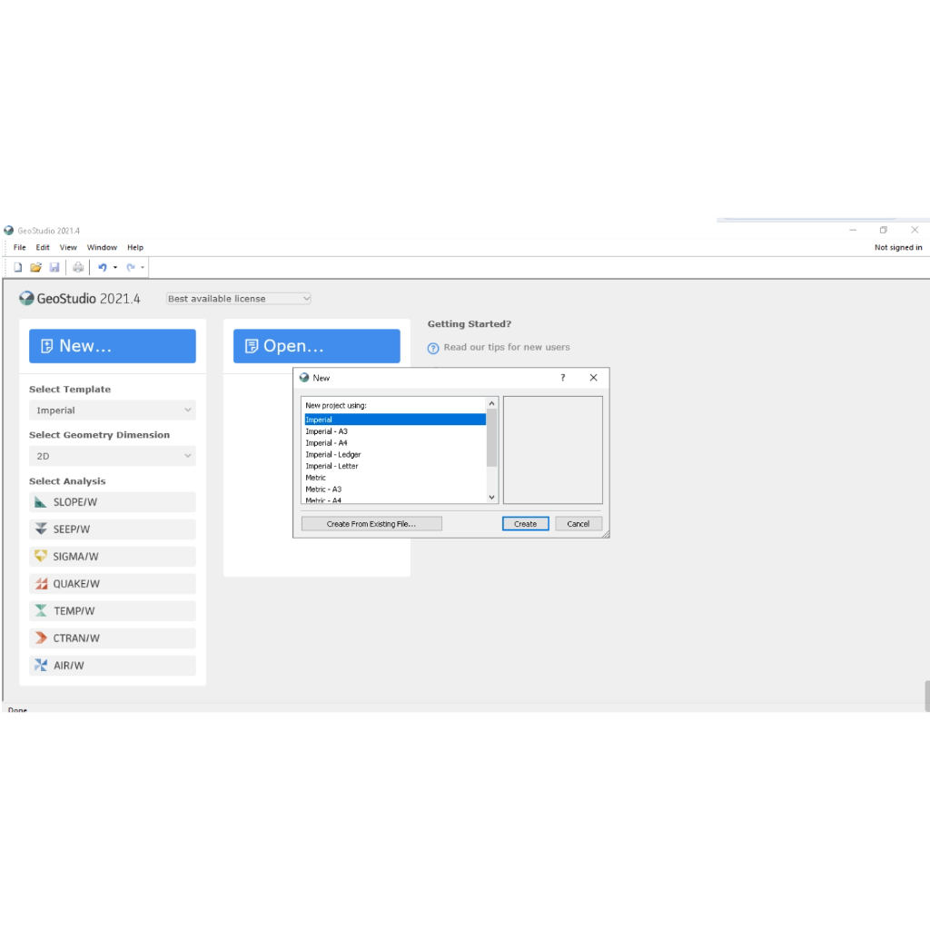Select the SLOPE/W analysis
Viewport: 930px width, 930px height.
click(x=113, y=502)
